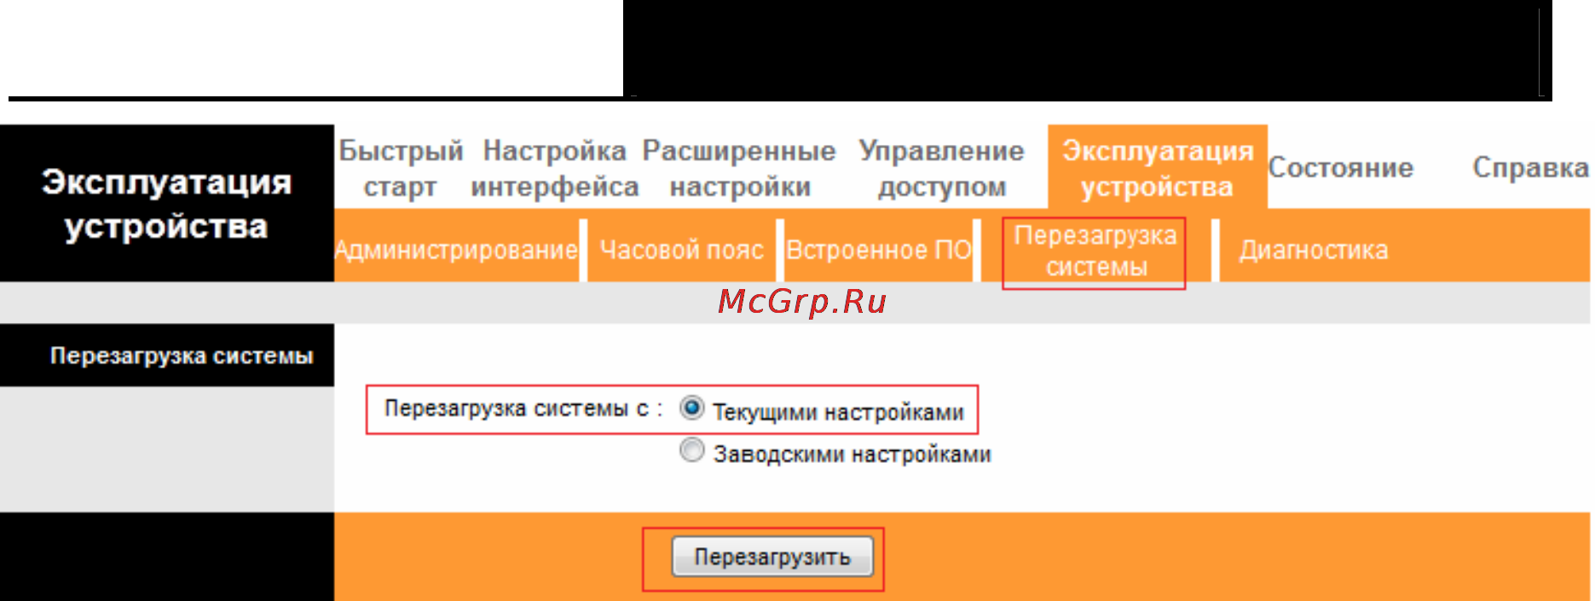
Task: Click the Перезагрузить button
Action: [772, 557]
